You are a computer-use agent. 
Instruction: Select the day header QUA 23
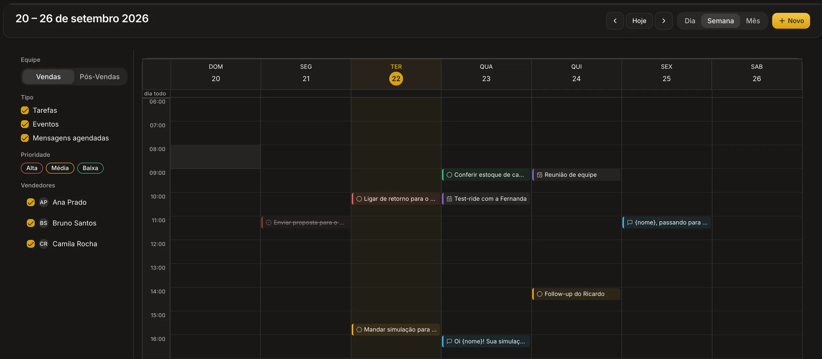(x=486, y=74)
